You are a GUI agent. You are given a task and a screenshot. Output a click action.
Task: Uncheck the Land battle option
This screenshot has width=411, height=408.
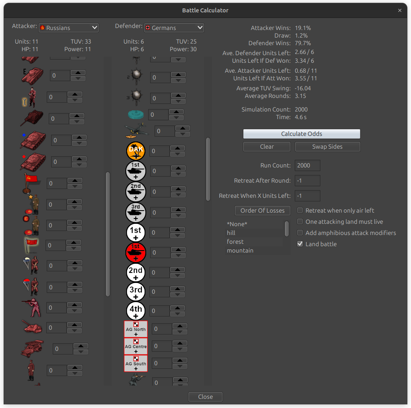tap(300, 244)
